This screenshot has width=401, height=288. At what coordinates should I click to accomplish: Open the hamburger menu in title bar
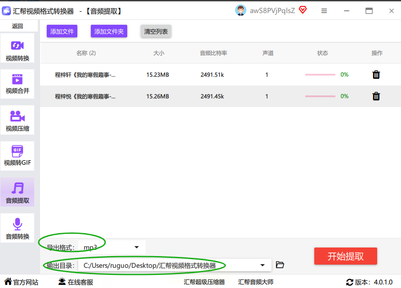click(324, 11)
